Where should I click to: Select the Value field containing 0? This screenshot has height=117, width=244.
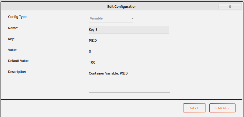(x=129, y=52)
